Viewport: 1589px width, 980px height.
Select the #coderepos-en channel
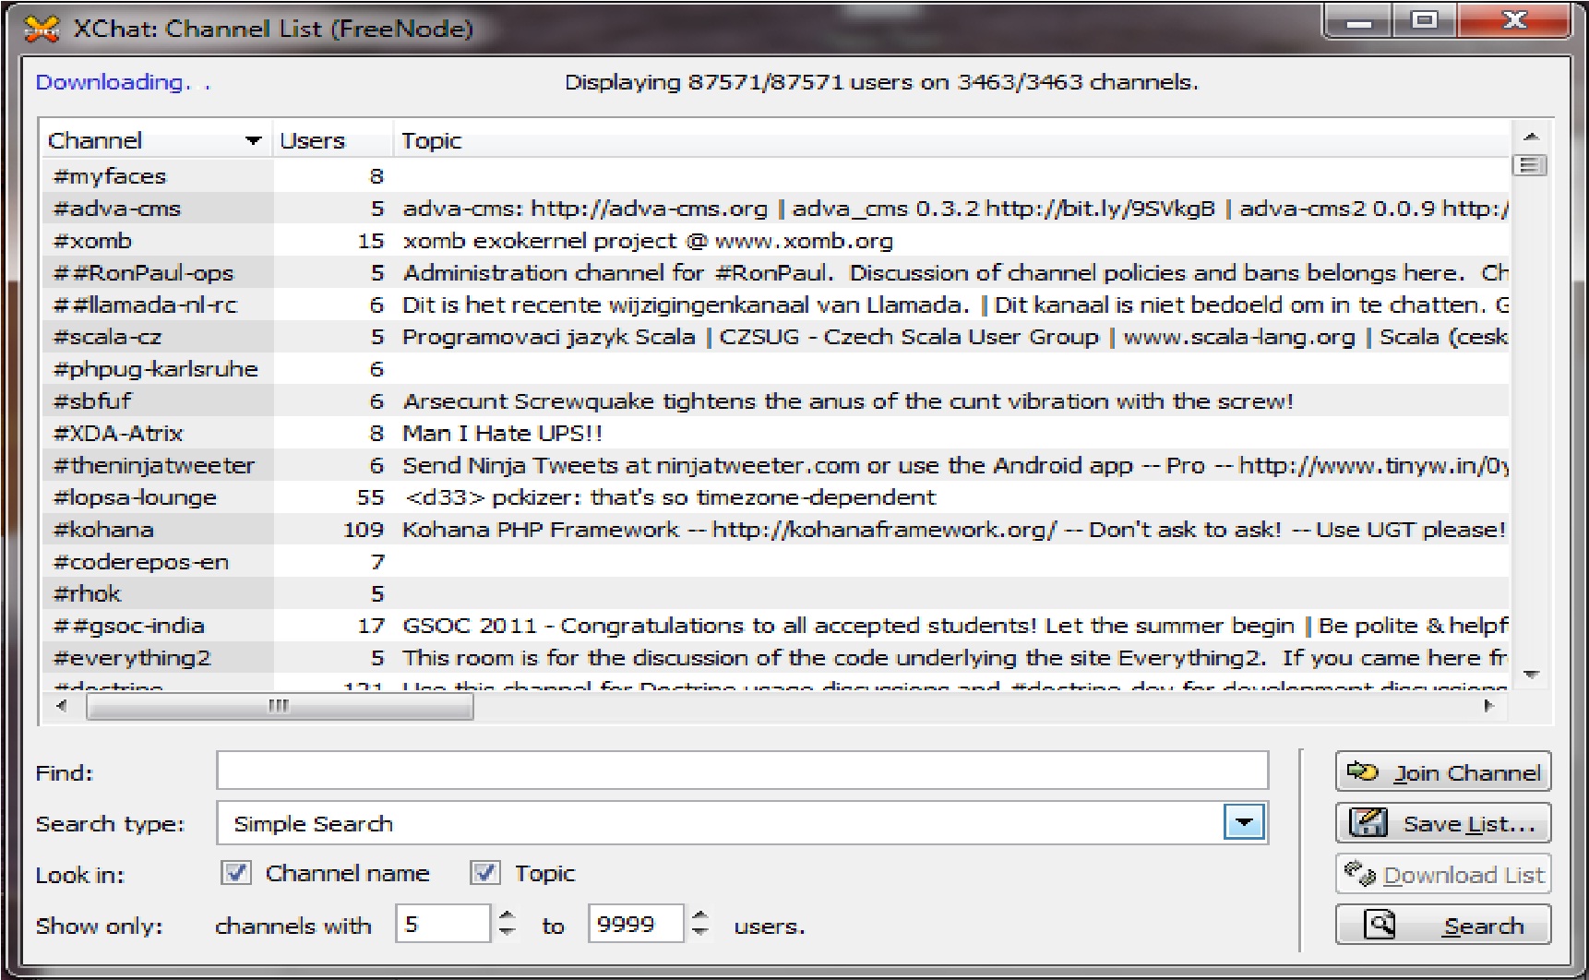click(x=775, y=562)
